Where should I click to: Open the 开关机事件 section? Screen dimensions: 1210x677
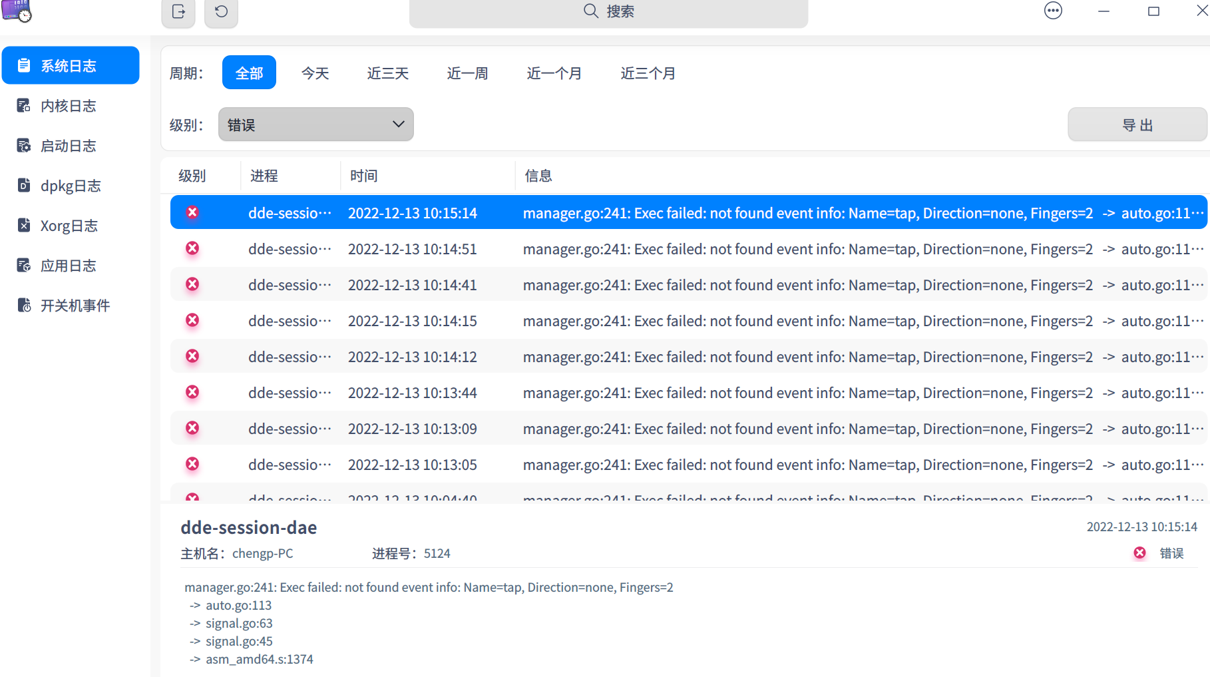(x=71, y=305)
